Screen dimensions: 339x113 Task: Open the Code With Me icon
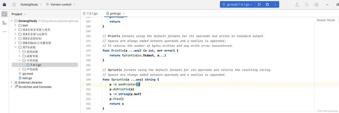(297, 4)
